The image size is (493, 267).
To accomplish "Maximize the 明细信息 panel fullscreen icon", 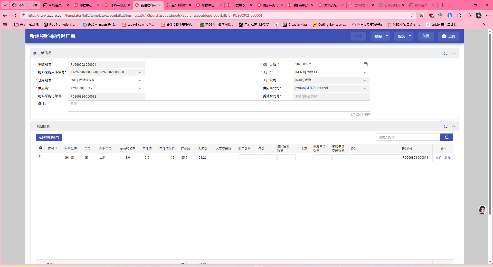I will pos(446,126).
